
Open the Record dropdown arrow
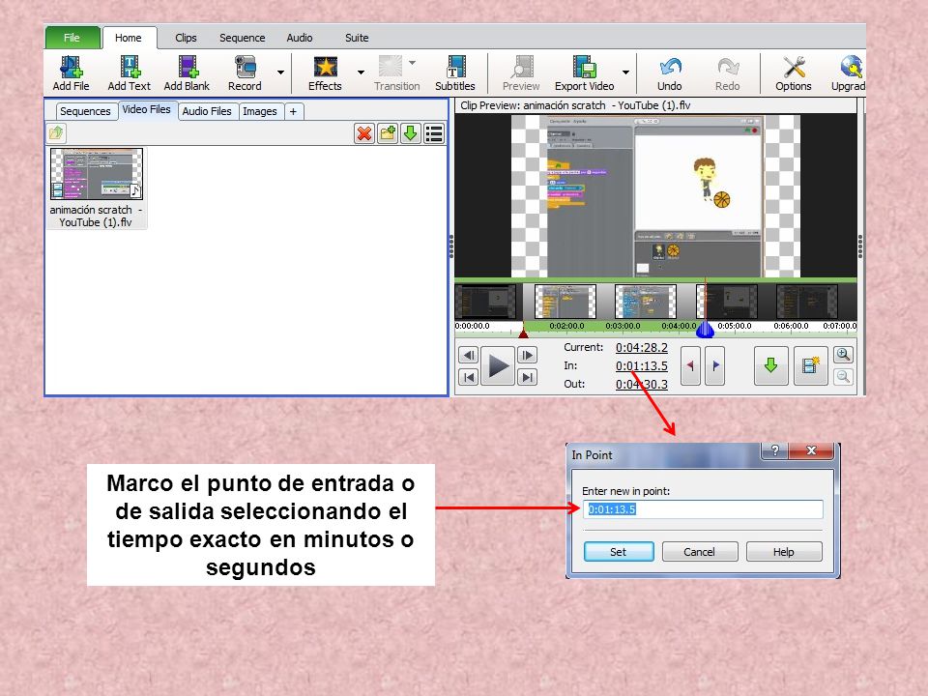tap(280, 72)
